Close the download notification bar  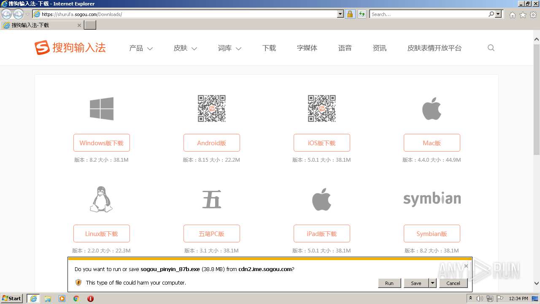466,266
